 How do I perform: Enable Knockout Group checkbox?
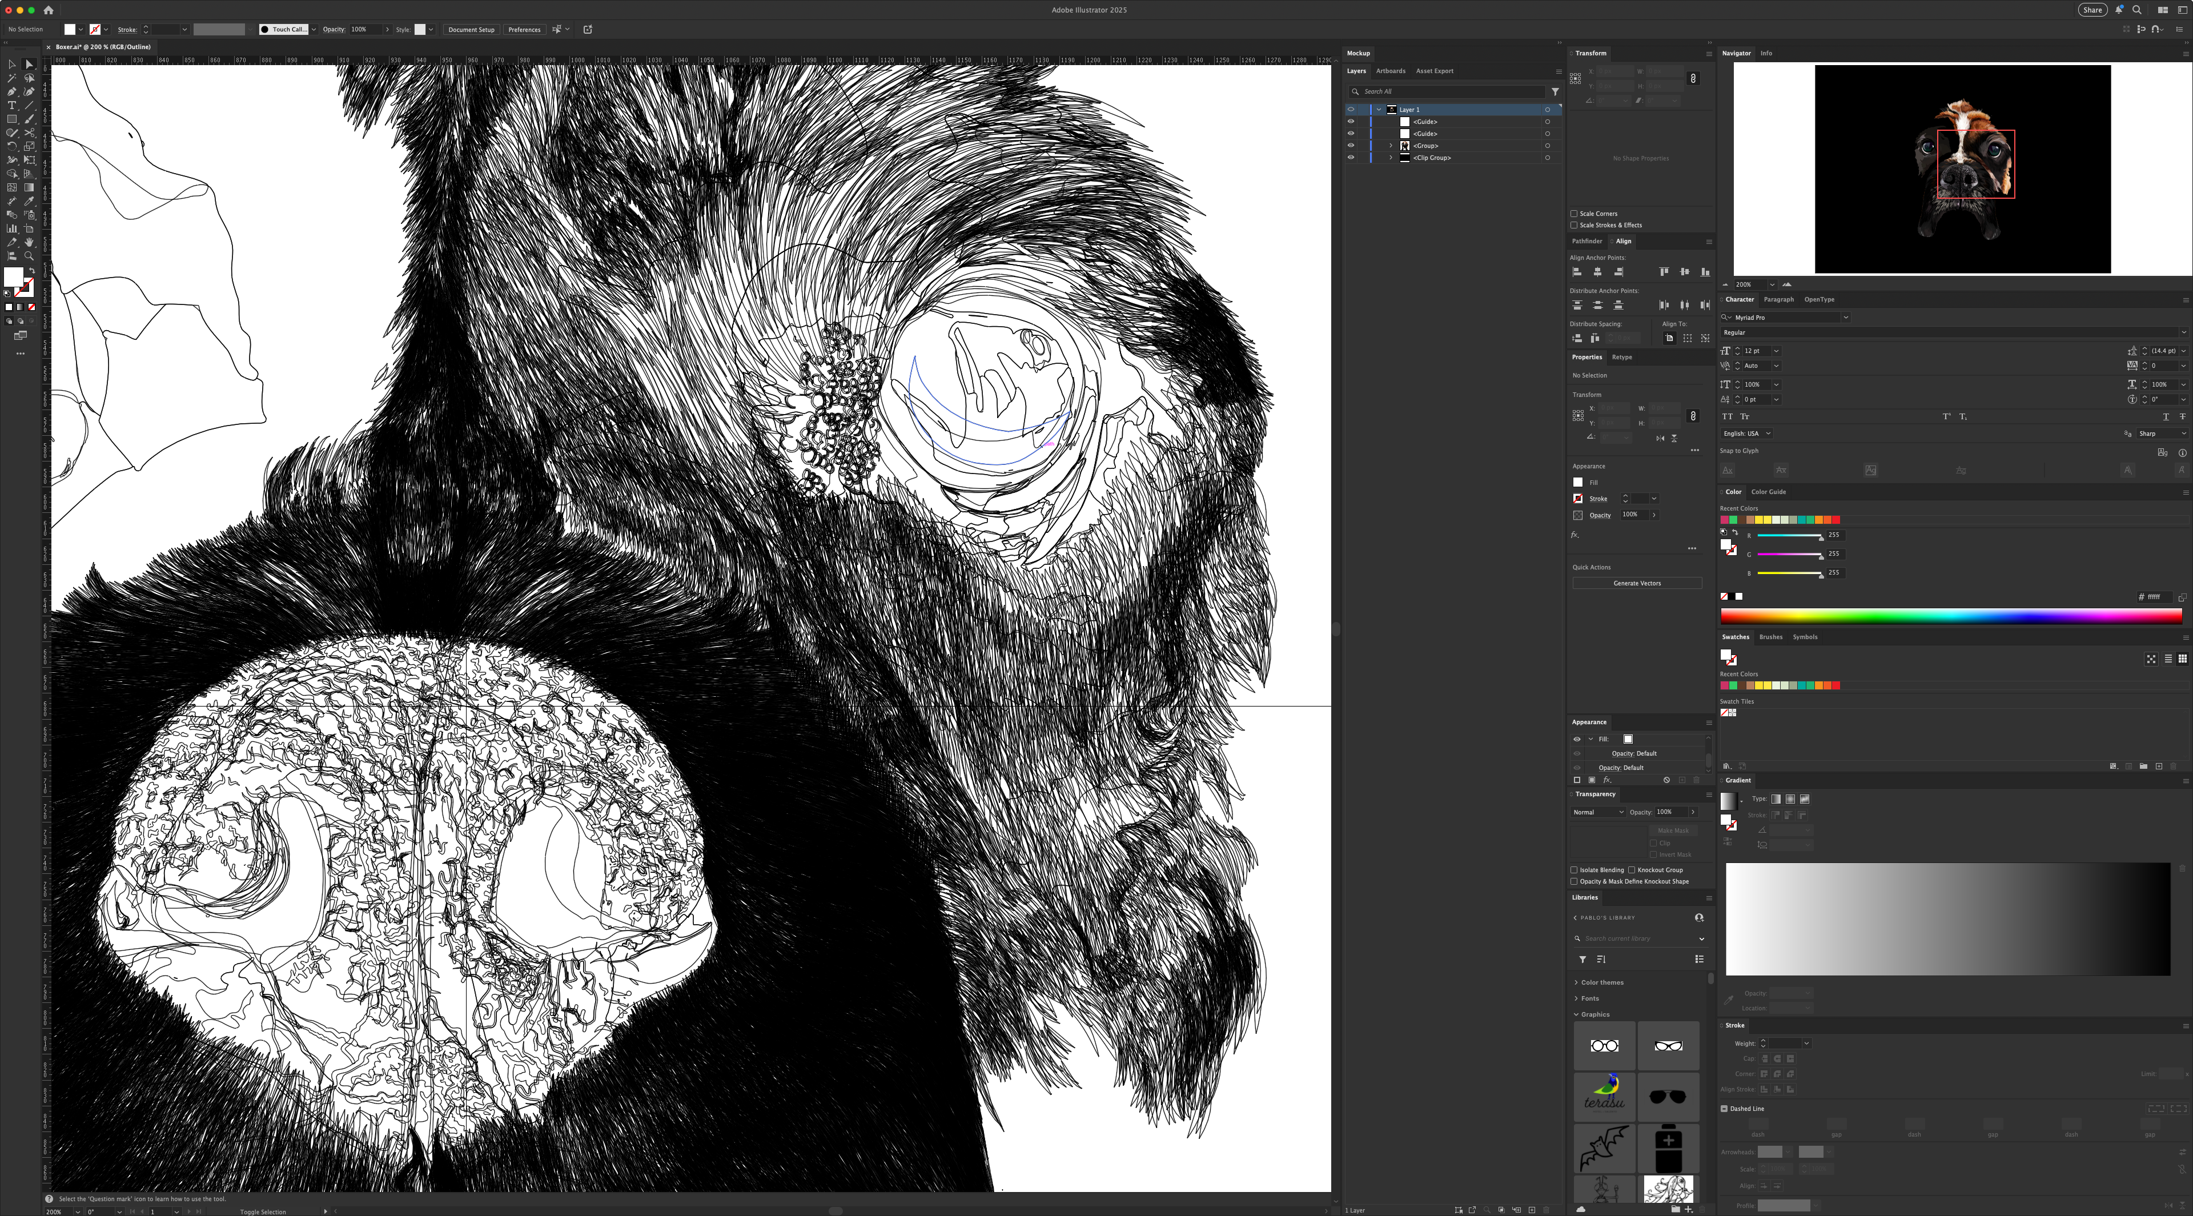pyautogui.click(x=1632, y=869)
